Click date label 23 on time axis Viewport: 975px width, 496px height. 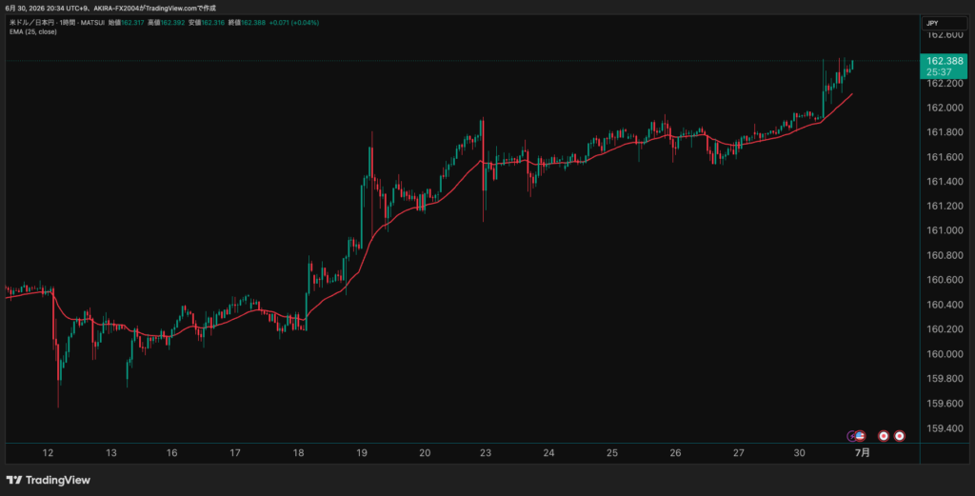(486, 453)
